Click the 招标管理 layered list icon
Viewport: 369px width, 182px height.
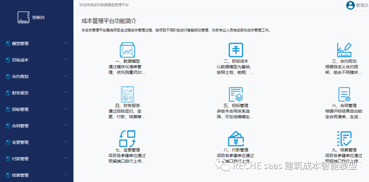click(236, 94)
